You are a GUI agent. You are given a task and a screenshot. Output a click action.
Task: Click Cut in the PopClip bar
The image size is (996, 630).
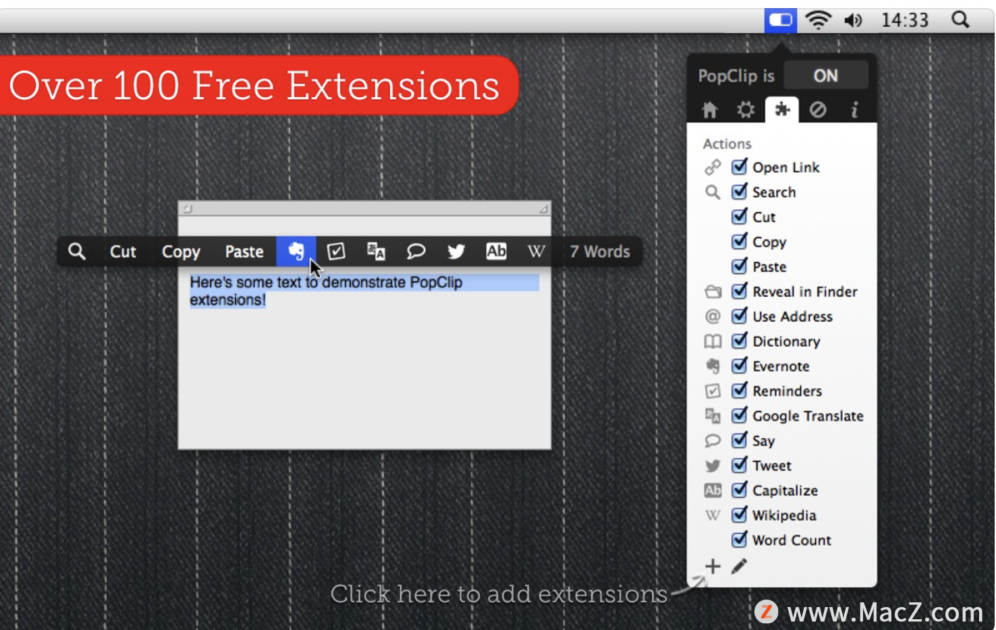coord(123,252)
